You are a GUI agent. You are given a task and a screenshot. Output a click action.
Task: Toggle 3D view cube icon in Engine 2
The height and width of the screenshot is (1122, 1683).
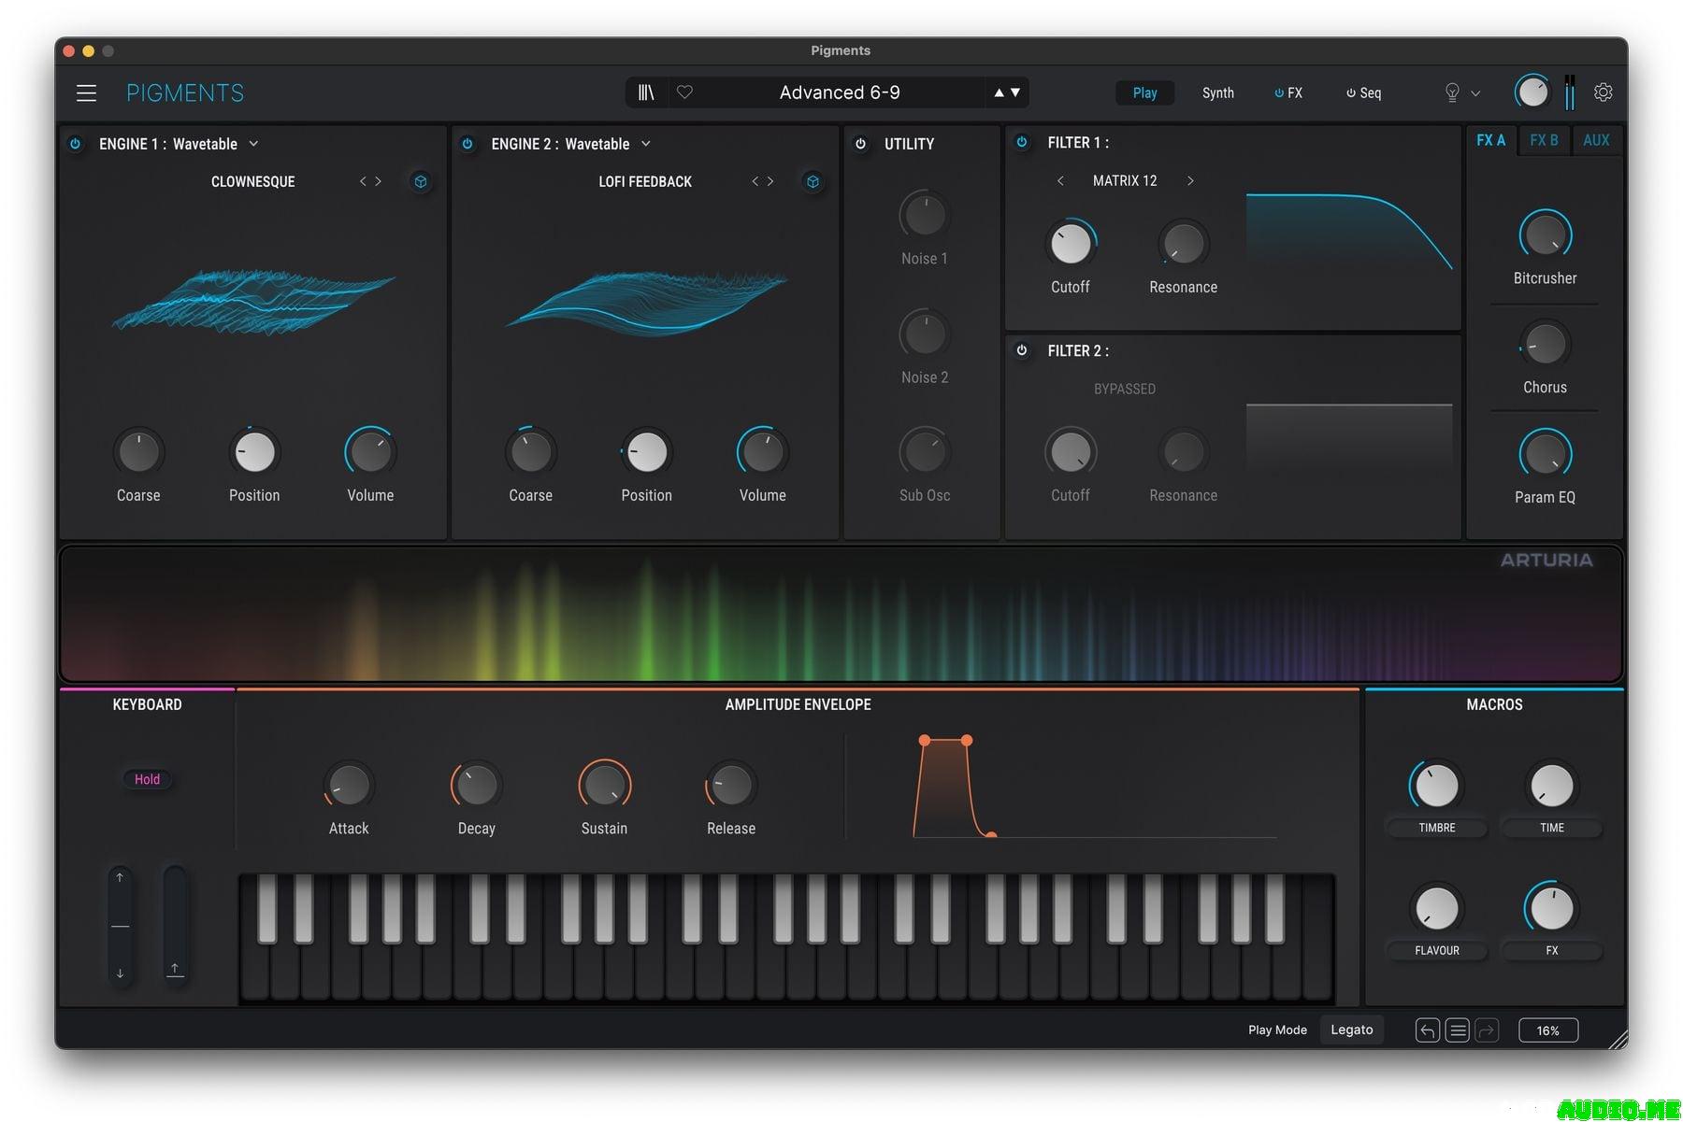pos(813,181)
